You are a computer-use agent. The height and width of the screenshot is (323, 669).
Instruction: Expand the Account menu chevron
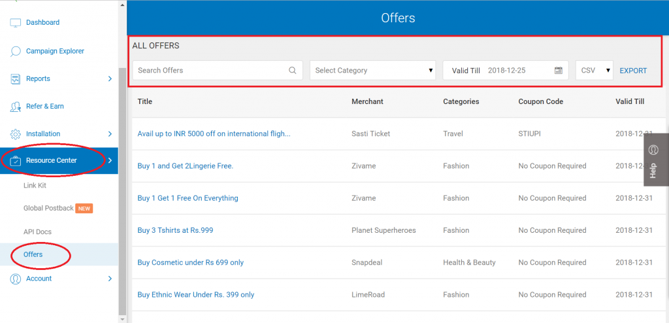point(110,279)
